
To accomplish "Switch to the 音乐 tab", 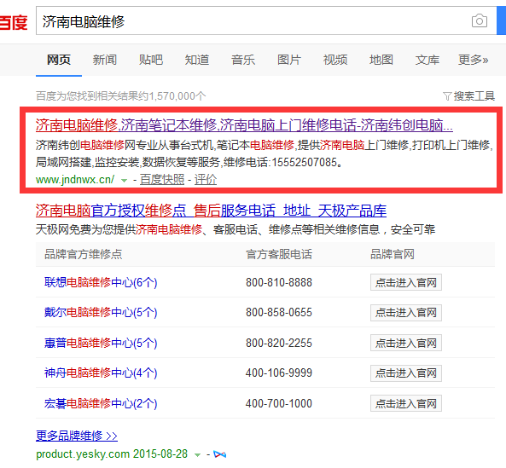I will point(243,60).
